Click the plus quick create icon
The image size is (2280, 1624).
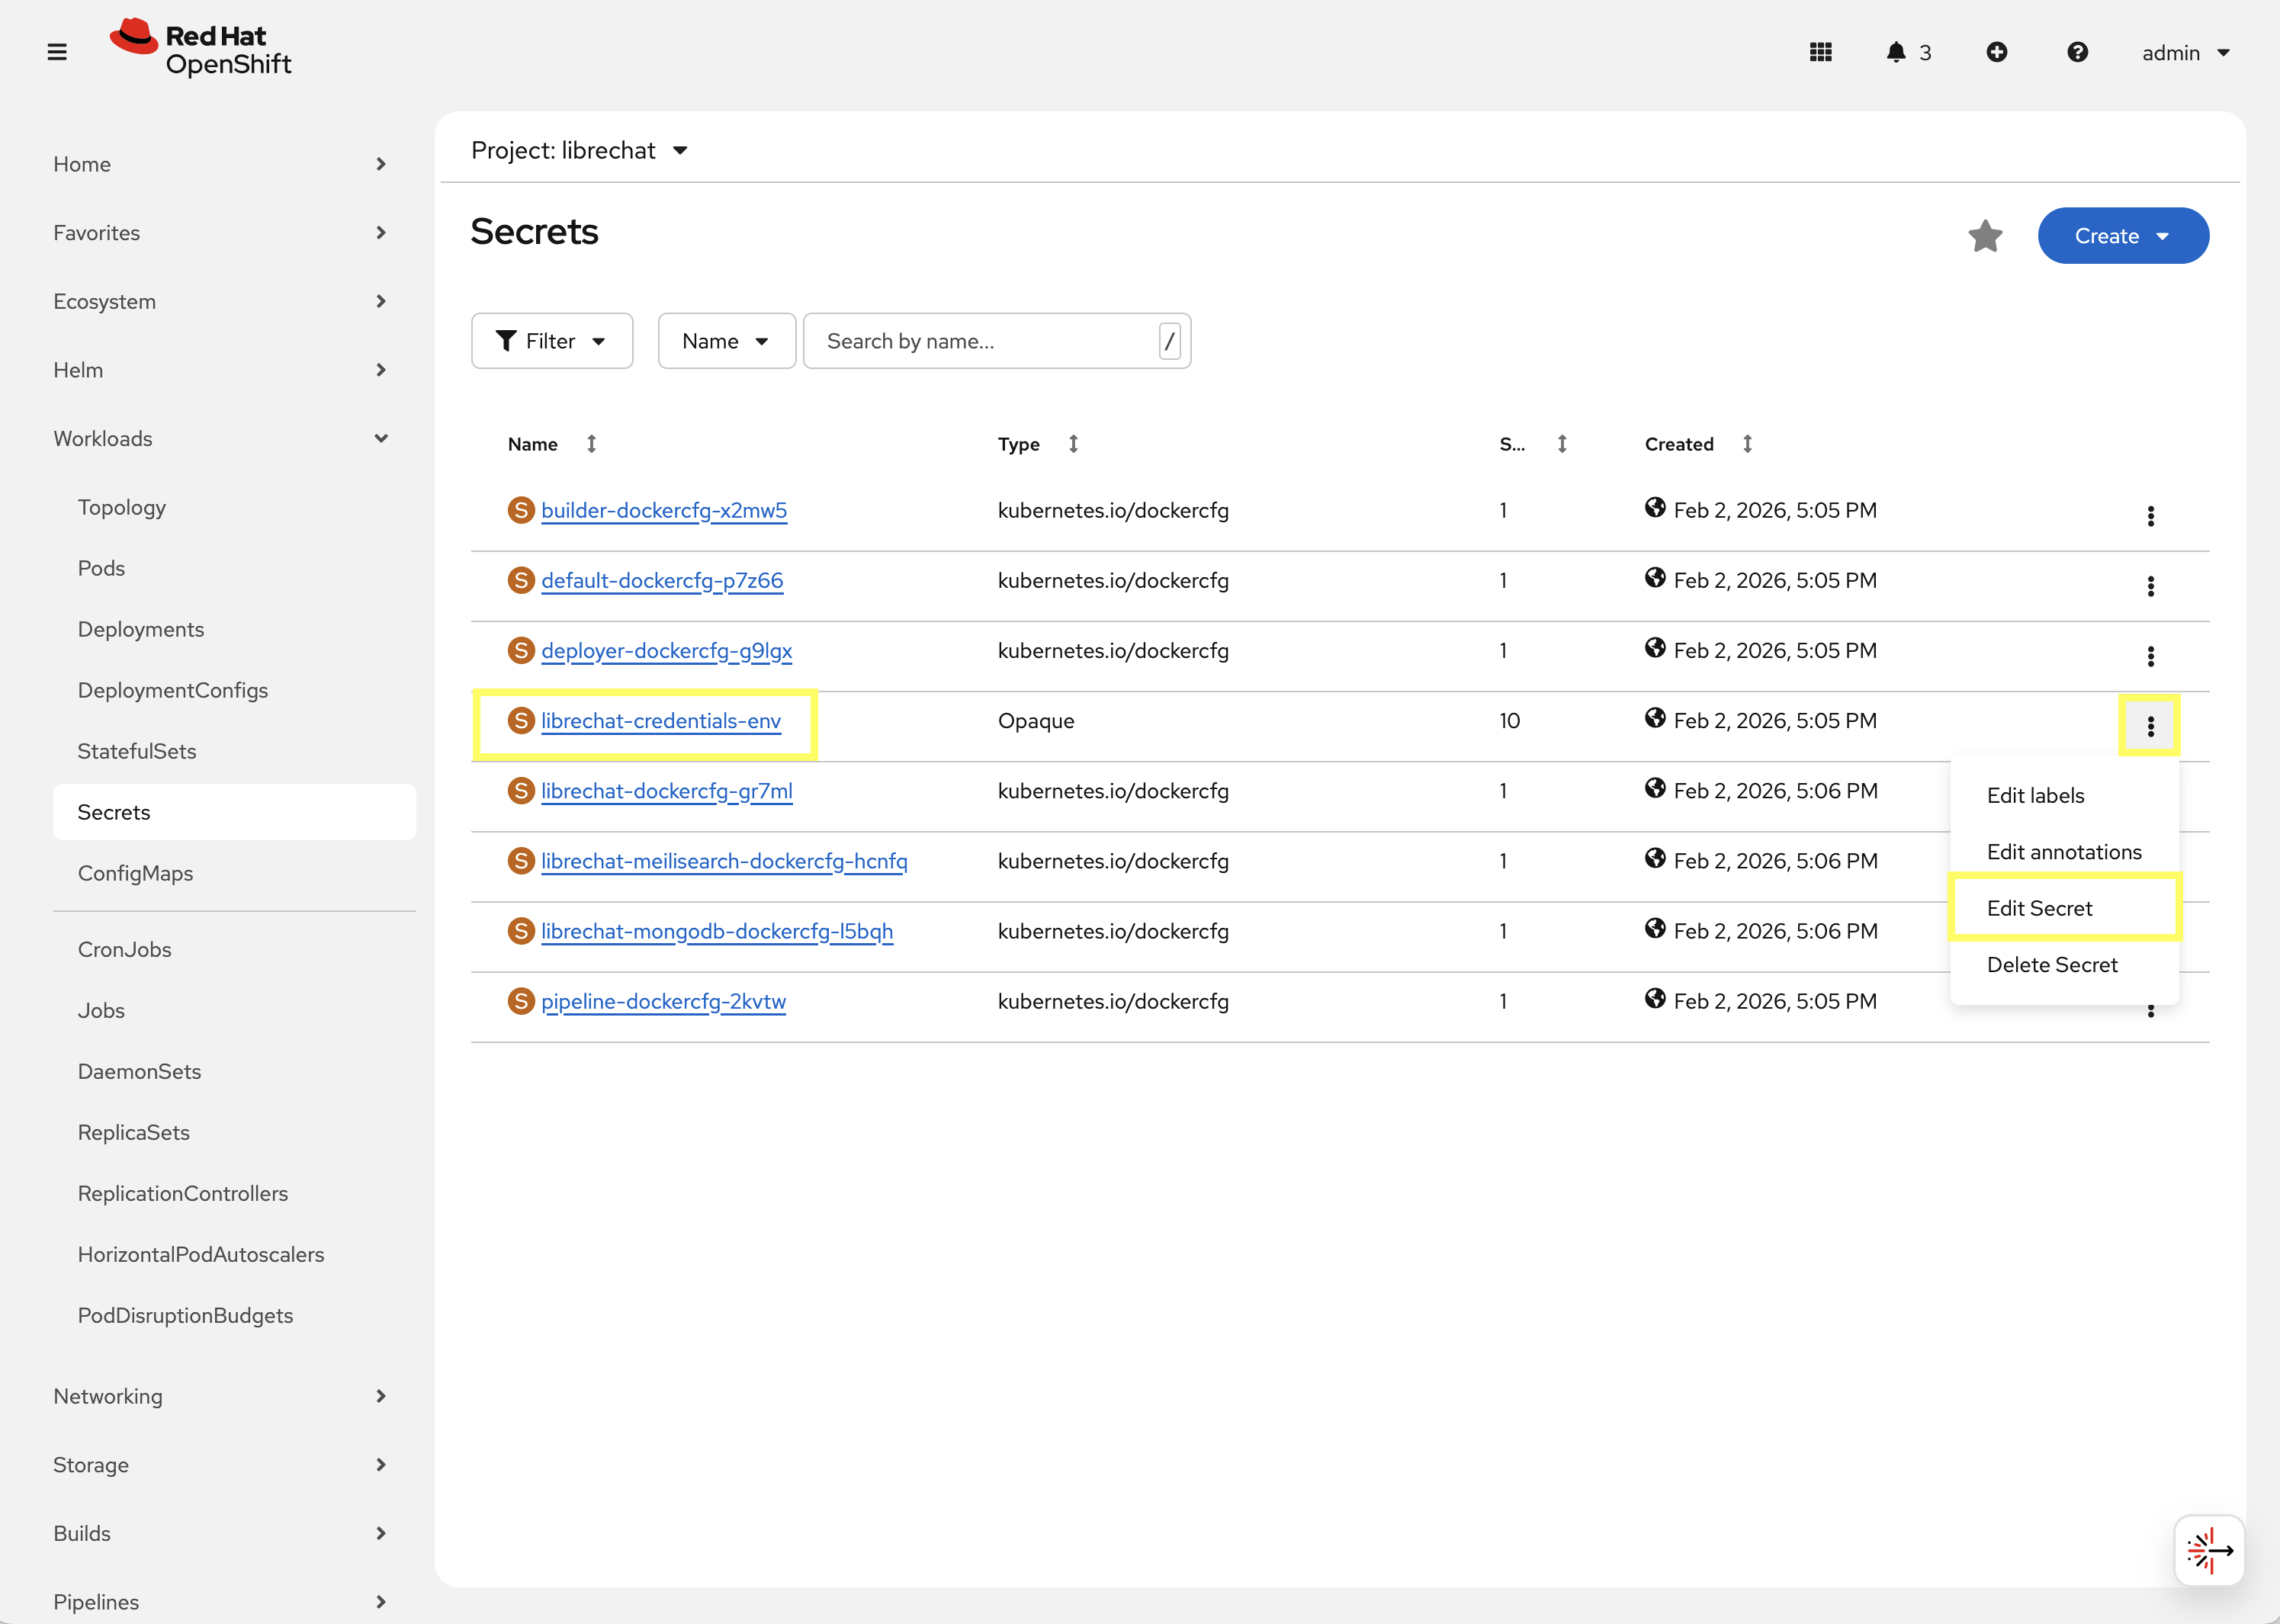pyautogui.click(x=1996, y=52)
